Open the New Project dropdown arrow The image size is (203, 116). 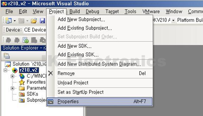15,21
